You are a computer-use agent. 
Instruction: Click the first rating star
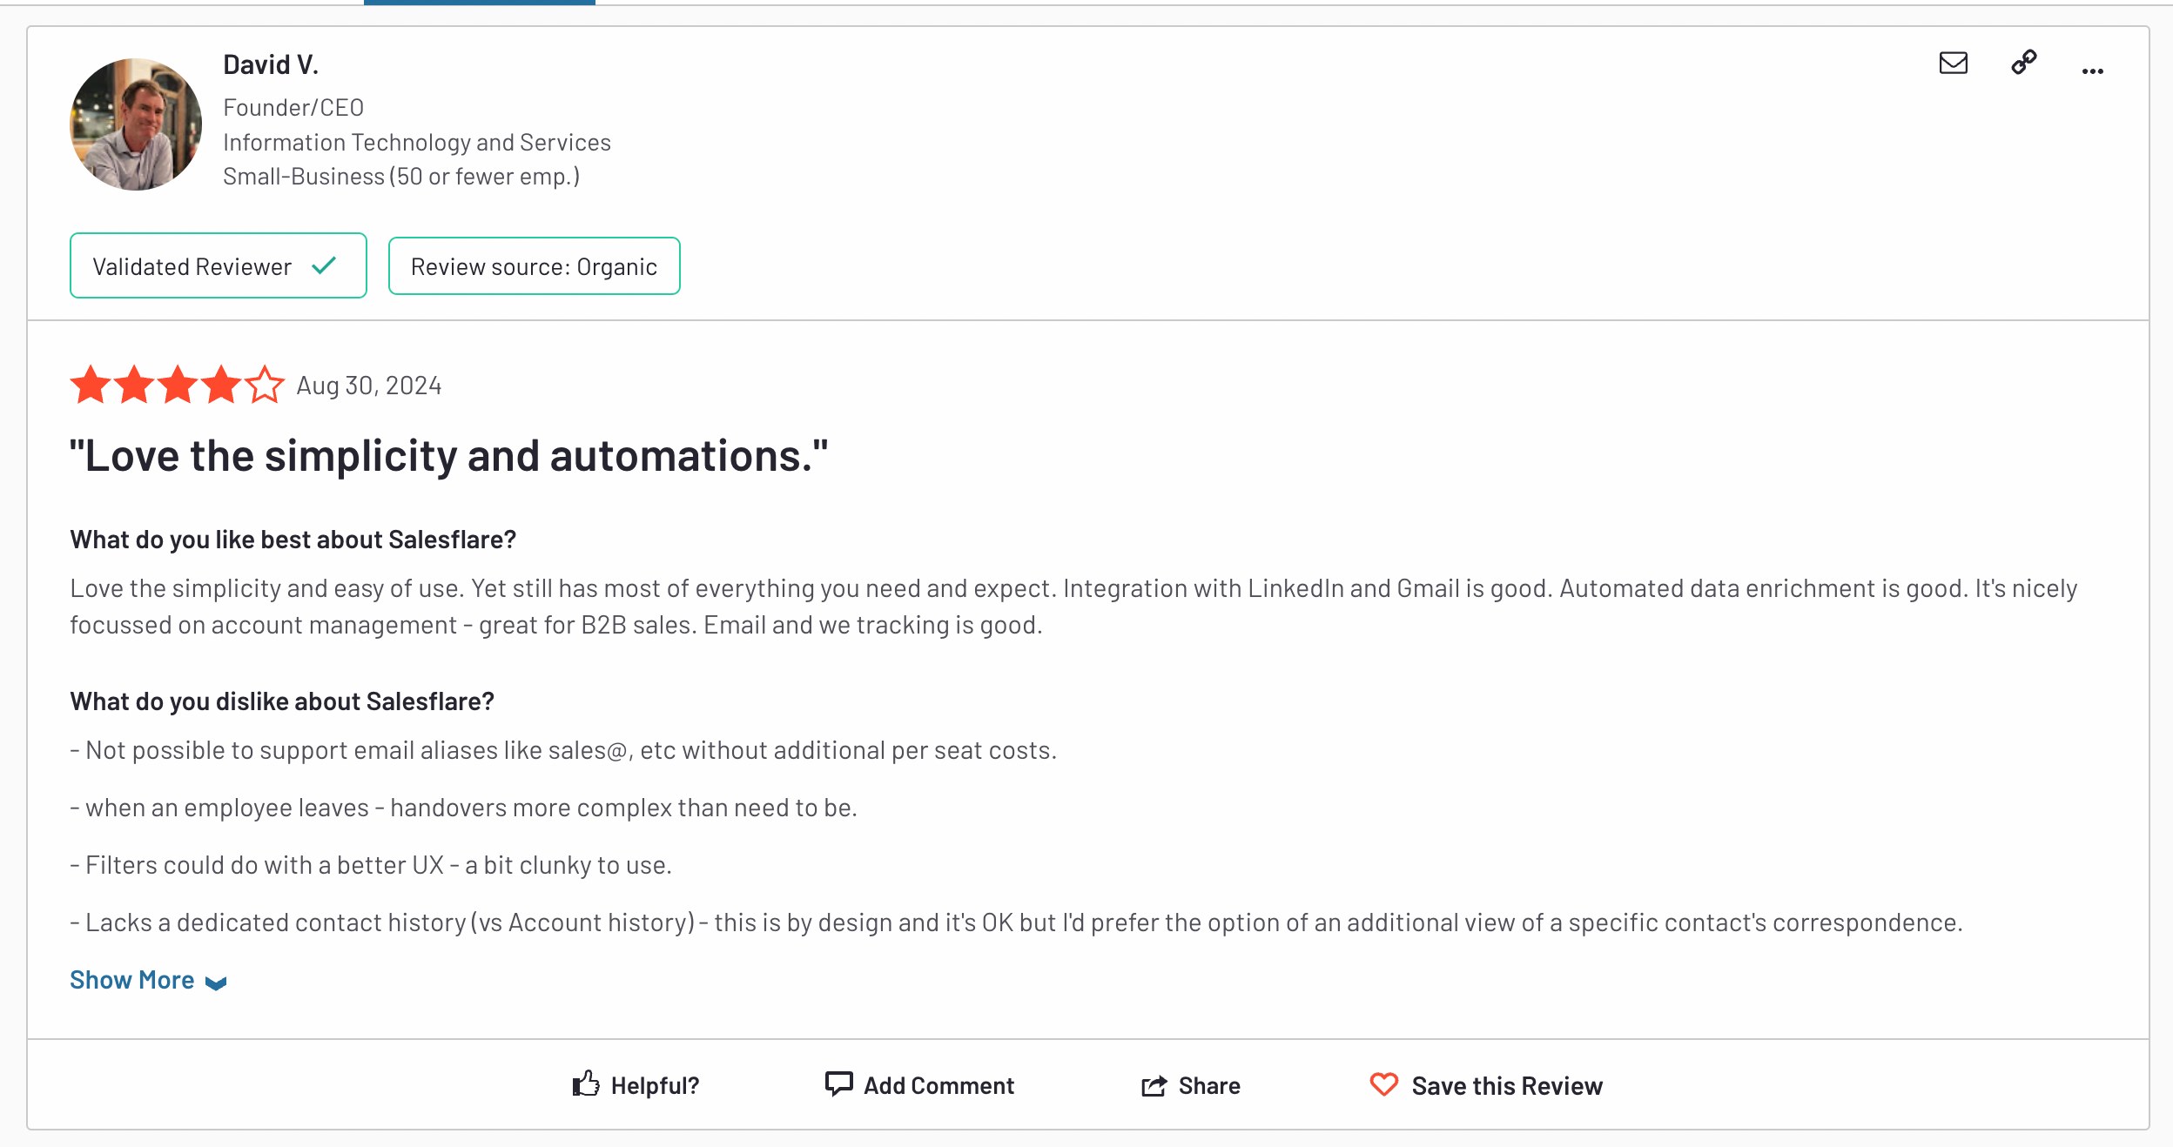91,385
